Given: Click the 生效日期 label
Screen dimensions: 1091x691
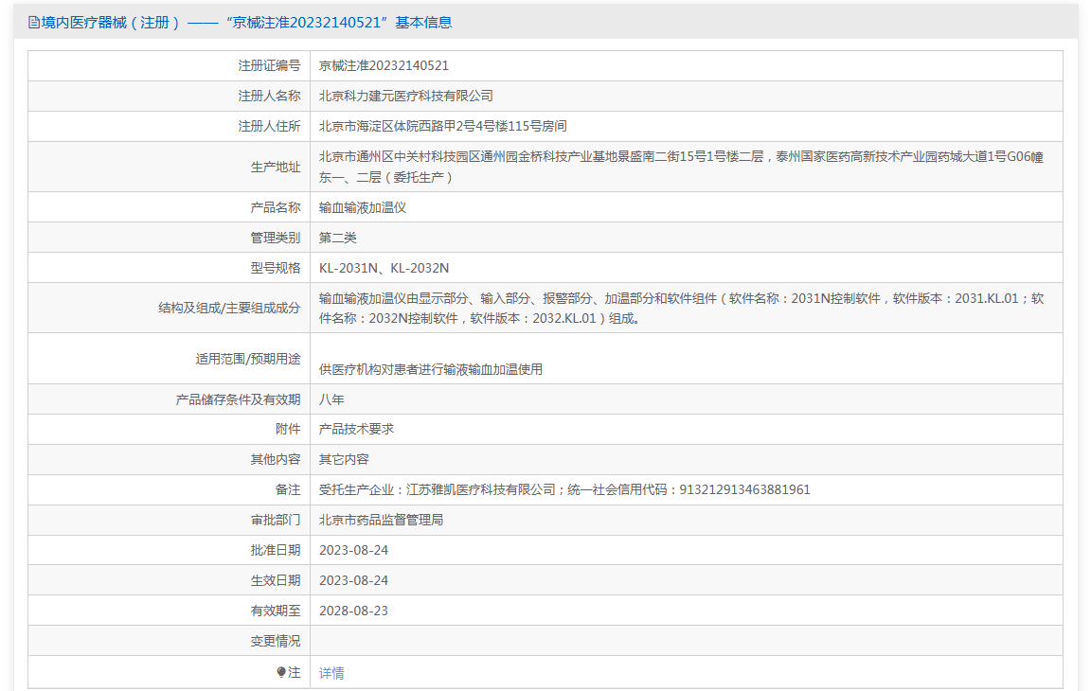Looking at the screenshot, I should point(276,581).
